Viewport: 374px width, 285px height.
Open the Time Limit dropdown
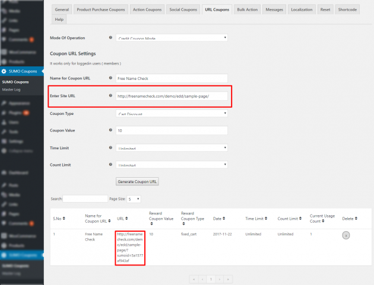(x=172, y=148)
